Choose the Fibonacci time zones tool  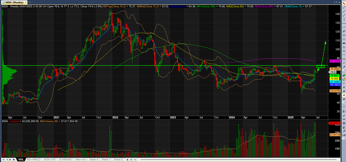click(344, 111)
